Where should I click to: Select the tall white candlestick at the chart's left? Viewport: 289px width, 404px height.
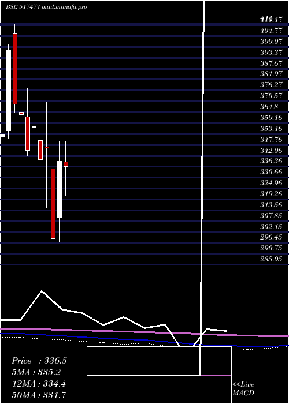click(x=9, y=90)
